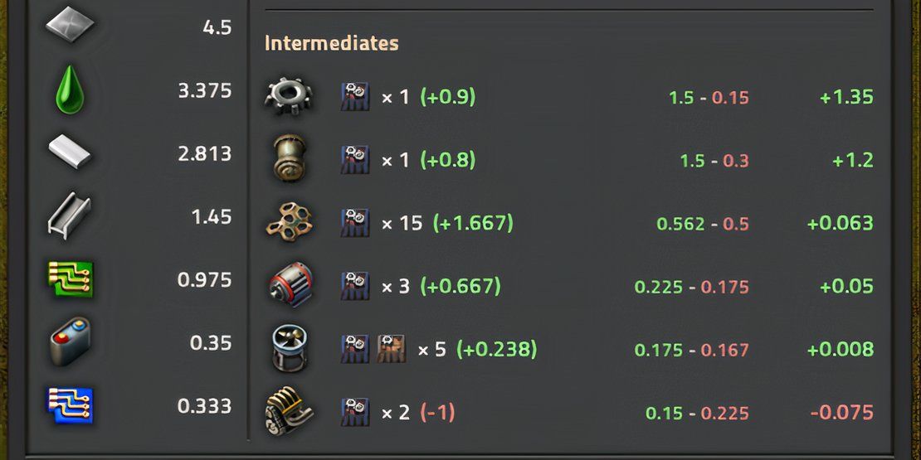Select the flying robot frame icon
This screenshot has width=921, height=460.
coord(289,349)
